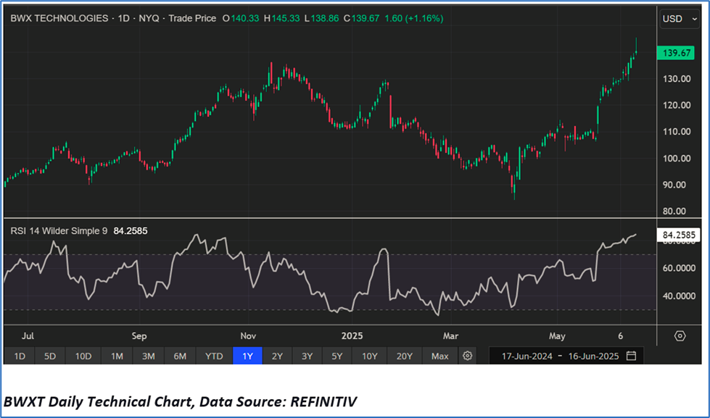710x418 pixels.
Task: Switch to the 10D range
Action: (x=83, y=356)
